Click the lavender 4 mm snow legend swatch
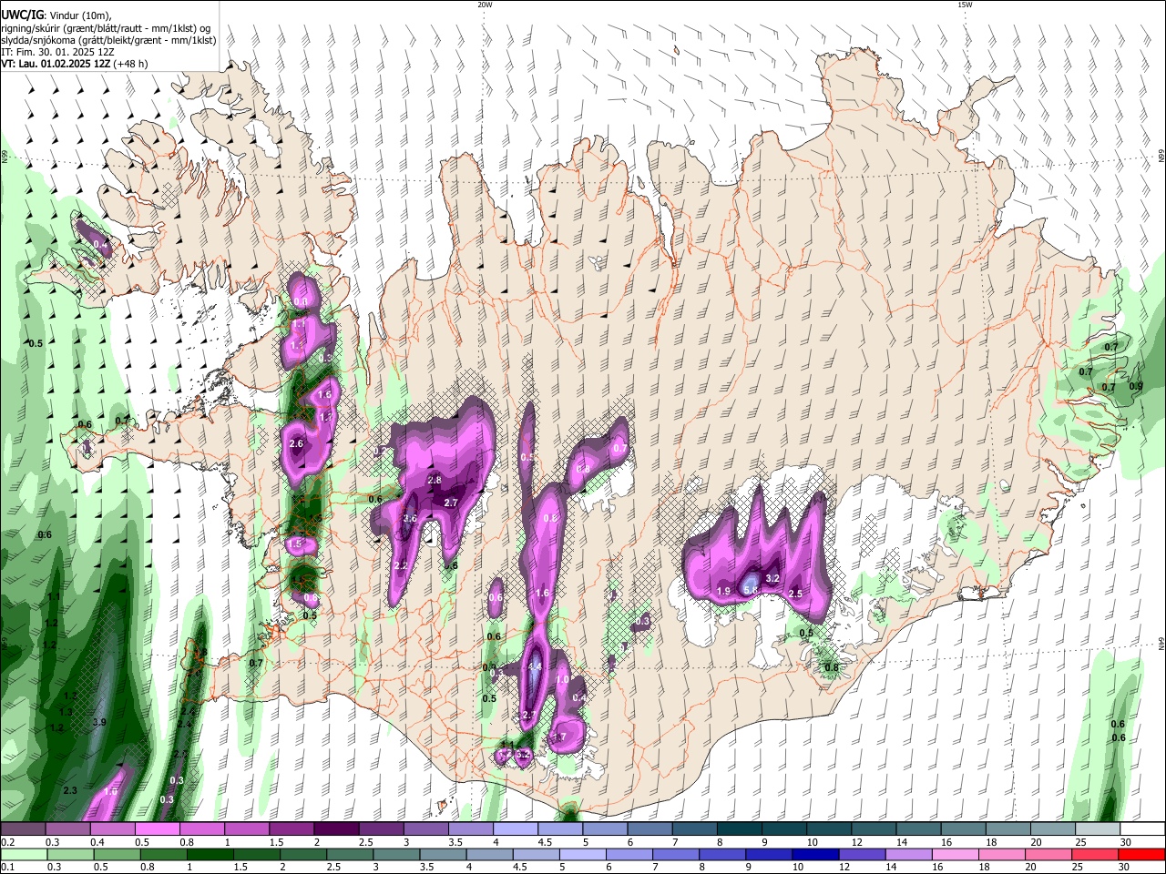 point(516,828)
